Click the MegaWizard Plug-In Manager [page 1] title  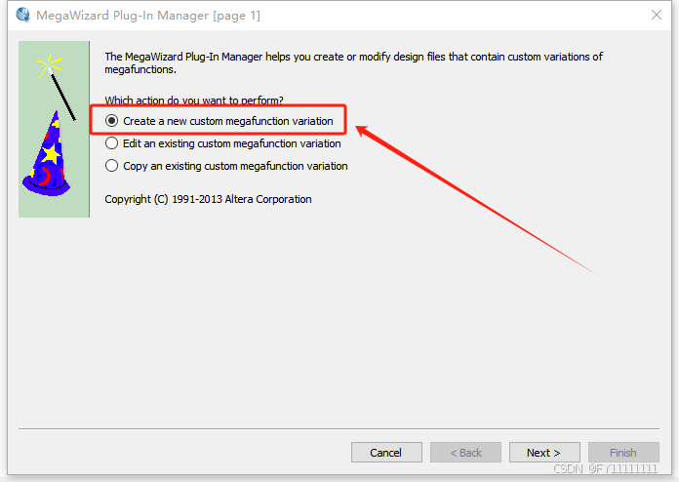[x=148, y=16]
